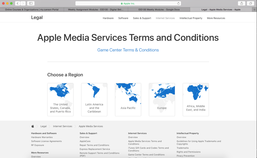Open More Resources nav item
This screenshot has height=158, width=257.
point(216,18)
